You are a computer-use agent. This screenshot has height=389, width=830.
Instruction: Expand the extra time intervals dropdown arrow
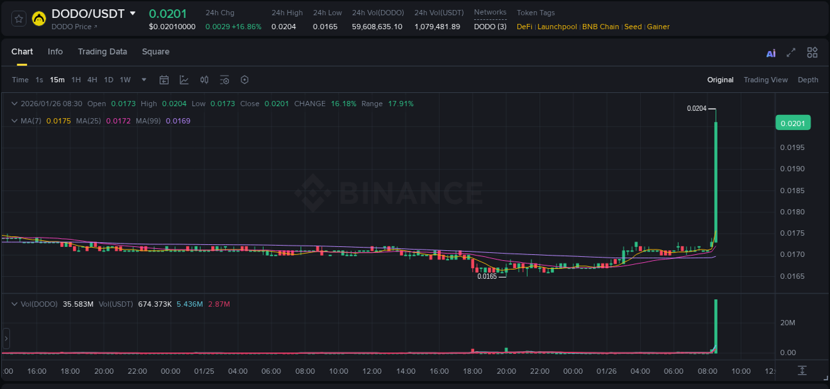143,80
